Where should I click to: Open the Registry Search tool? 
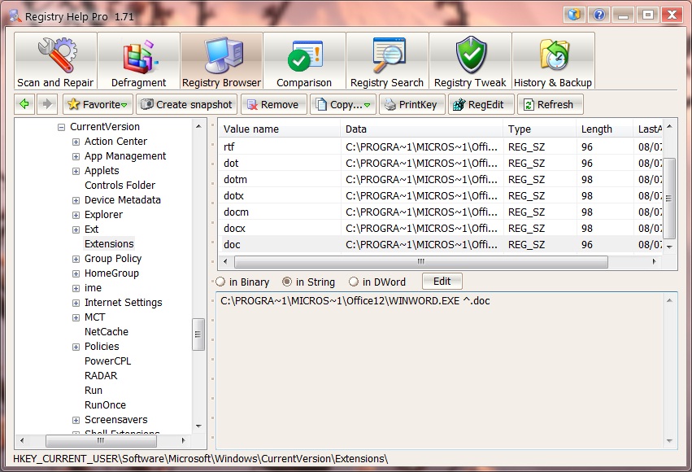(x=387, y=62)
